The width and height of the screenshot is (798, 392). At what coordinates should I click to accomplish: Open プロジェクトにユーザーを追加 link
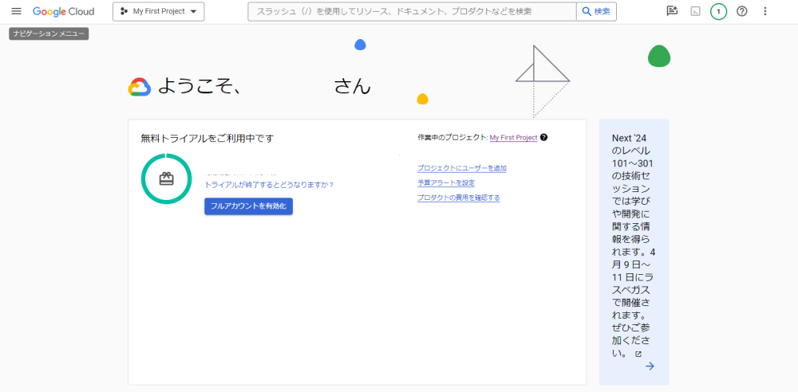tap(461, 168)
